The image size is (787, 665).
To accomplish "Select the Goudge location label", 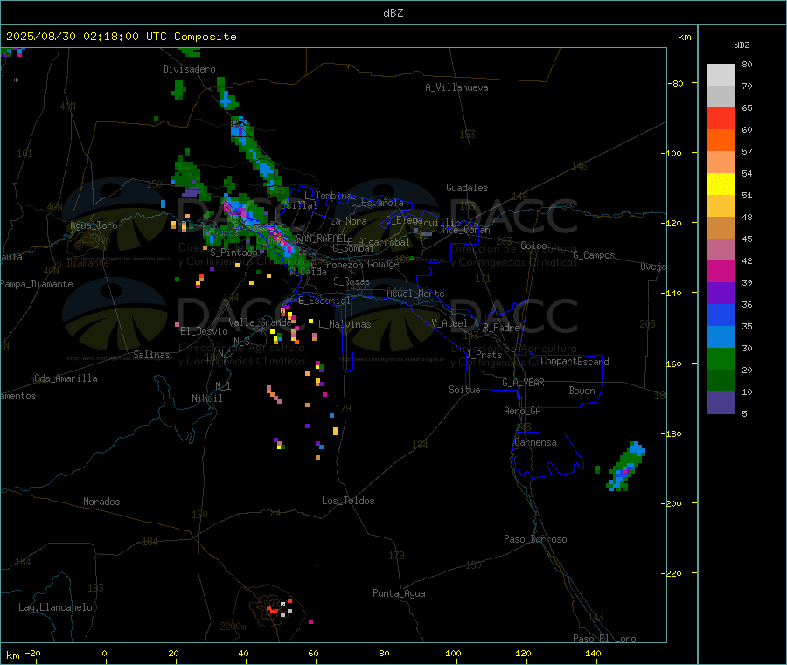I will (383, 264).
